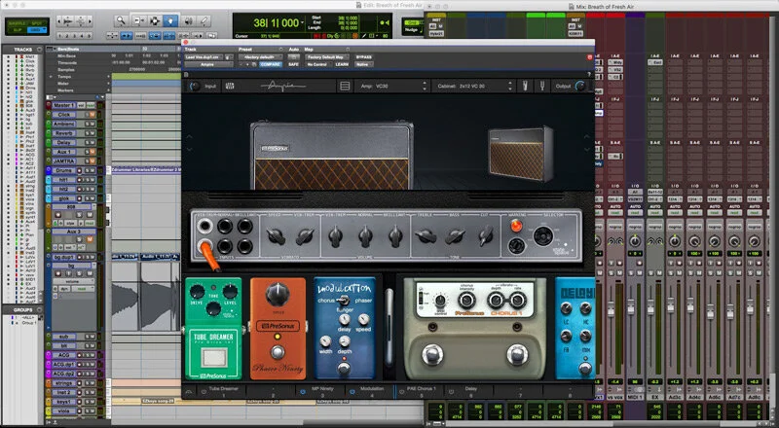
Task: Open the Ampire insert selector dropdown
Action: click(x=207, y=64)
